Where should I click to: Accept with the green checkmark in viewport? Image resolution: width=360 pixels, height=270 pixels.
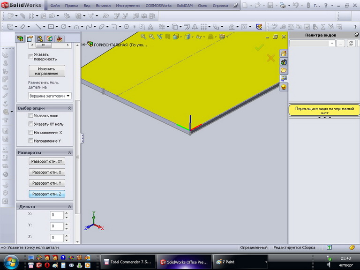coord(259,47)
